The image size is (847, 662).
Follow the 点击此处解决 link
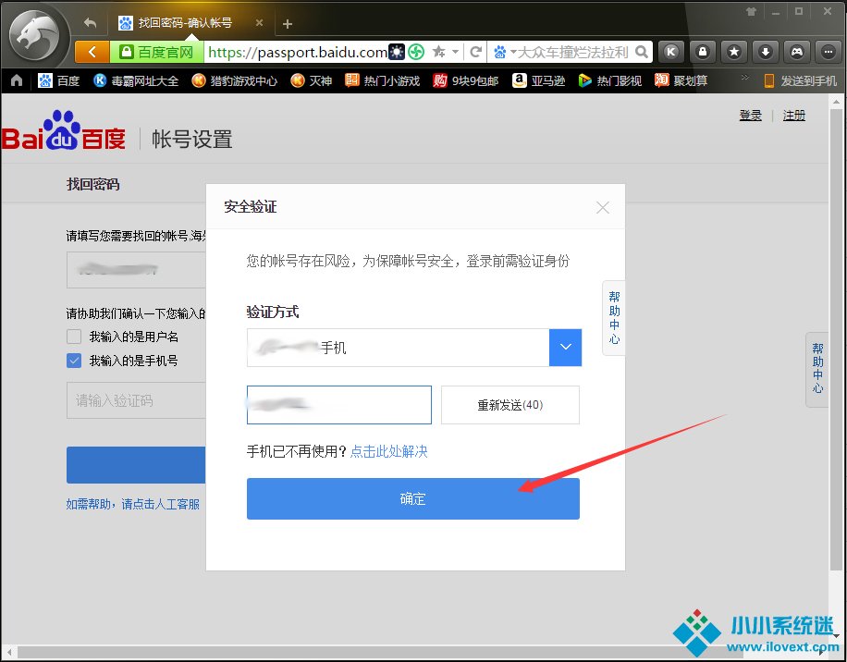click(388, 451)
